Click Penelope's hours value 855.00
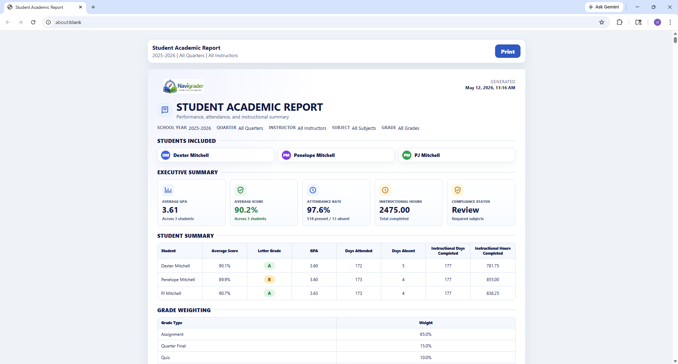This screenshot has height=364, width=678. 493,280
